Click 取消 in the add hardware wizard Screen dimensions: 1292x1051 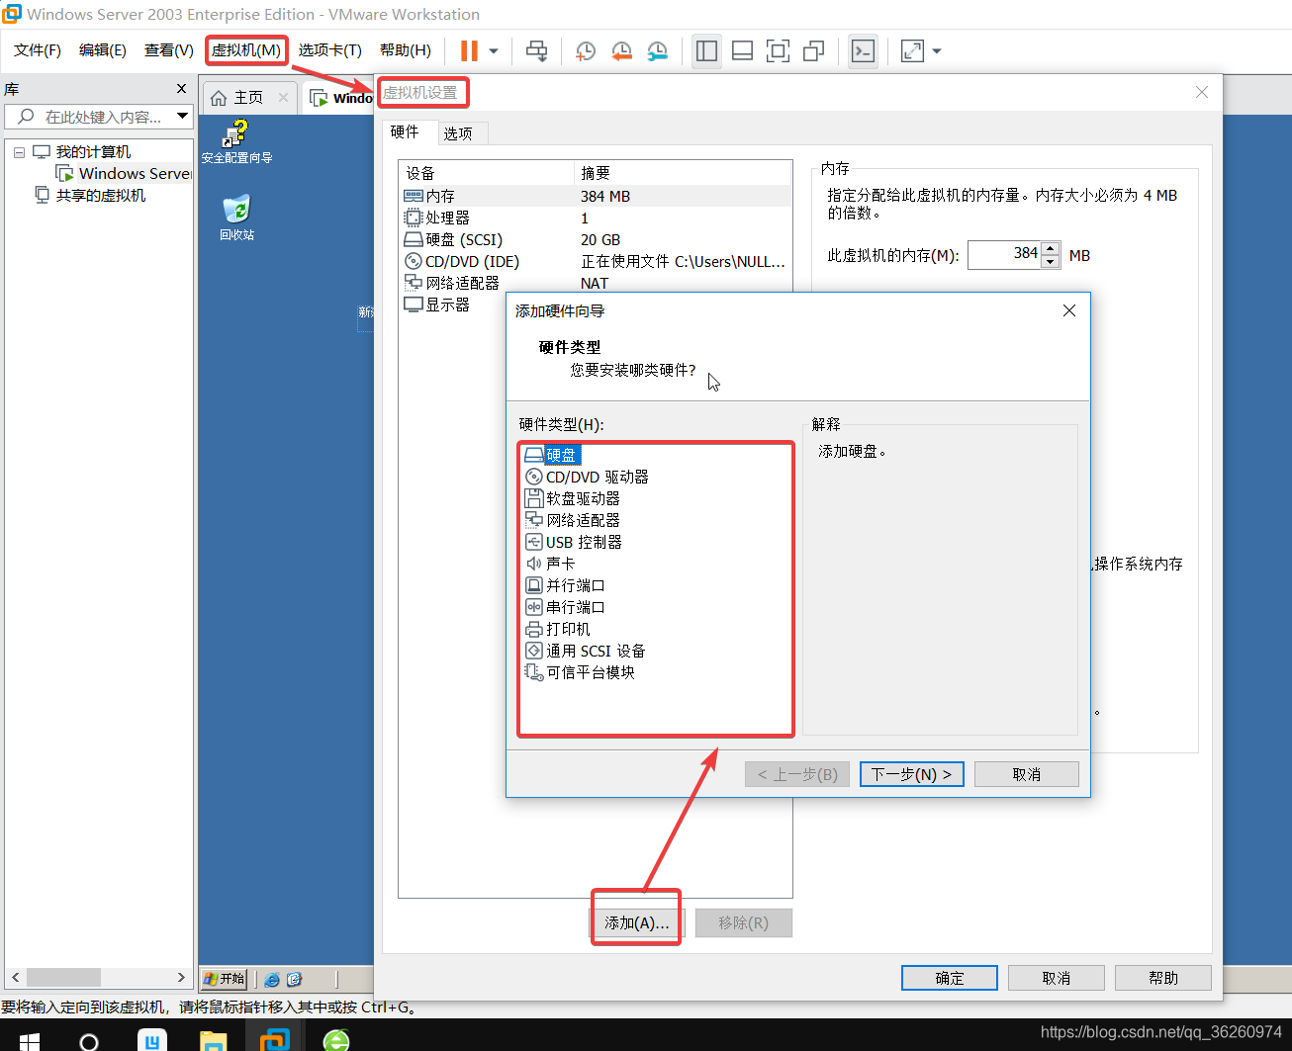click(x=1027, y=774)
